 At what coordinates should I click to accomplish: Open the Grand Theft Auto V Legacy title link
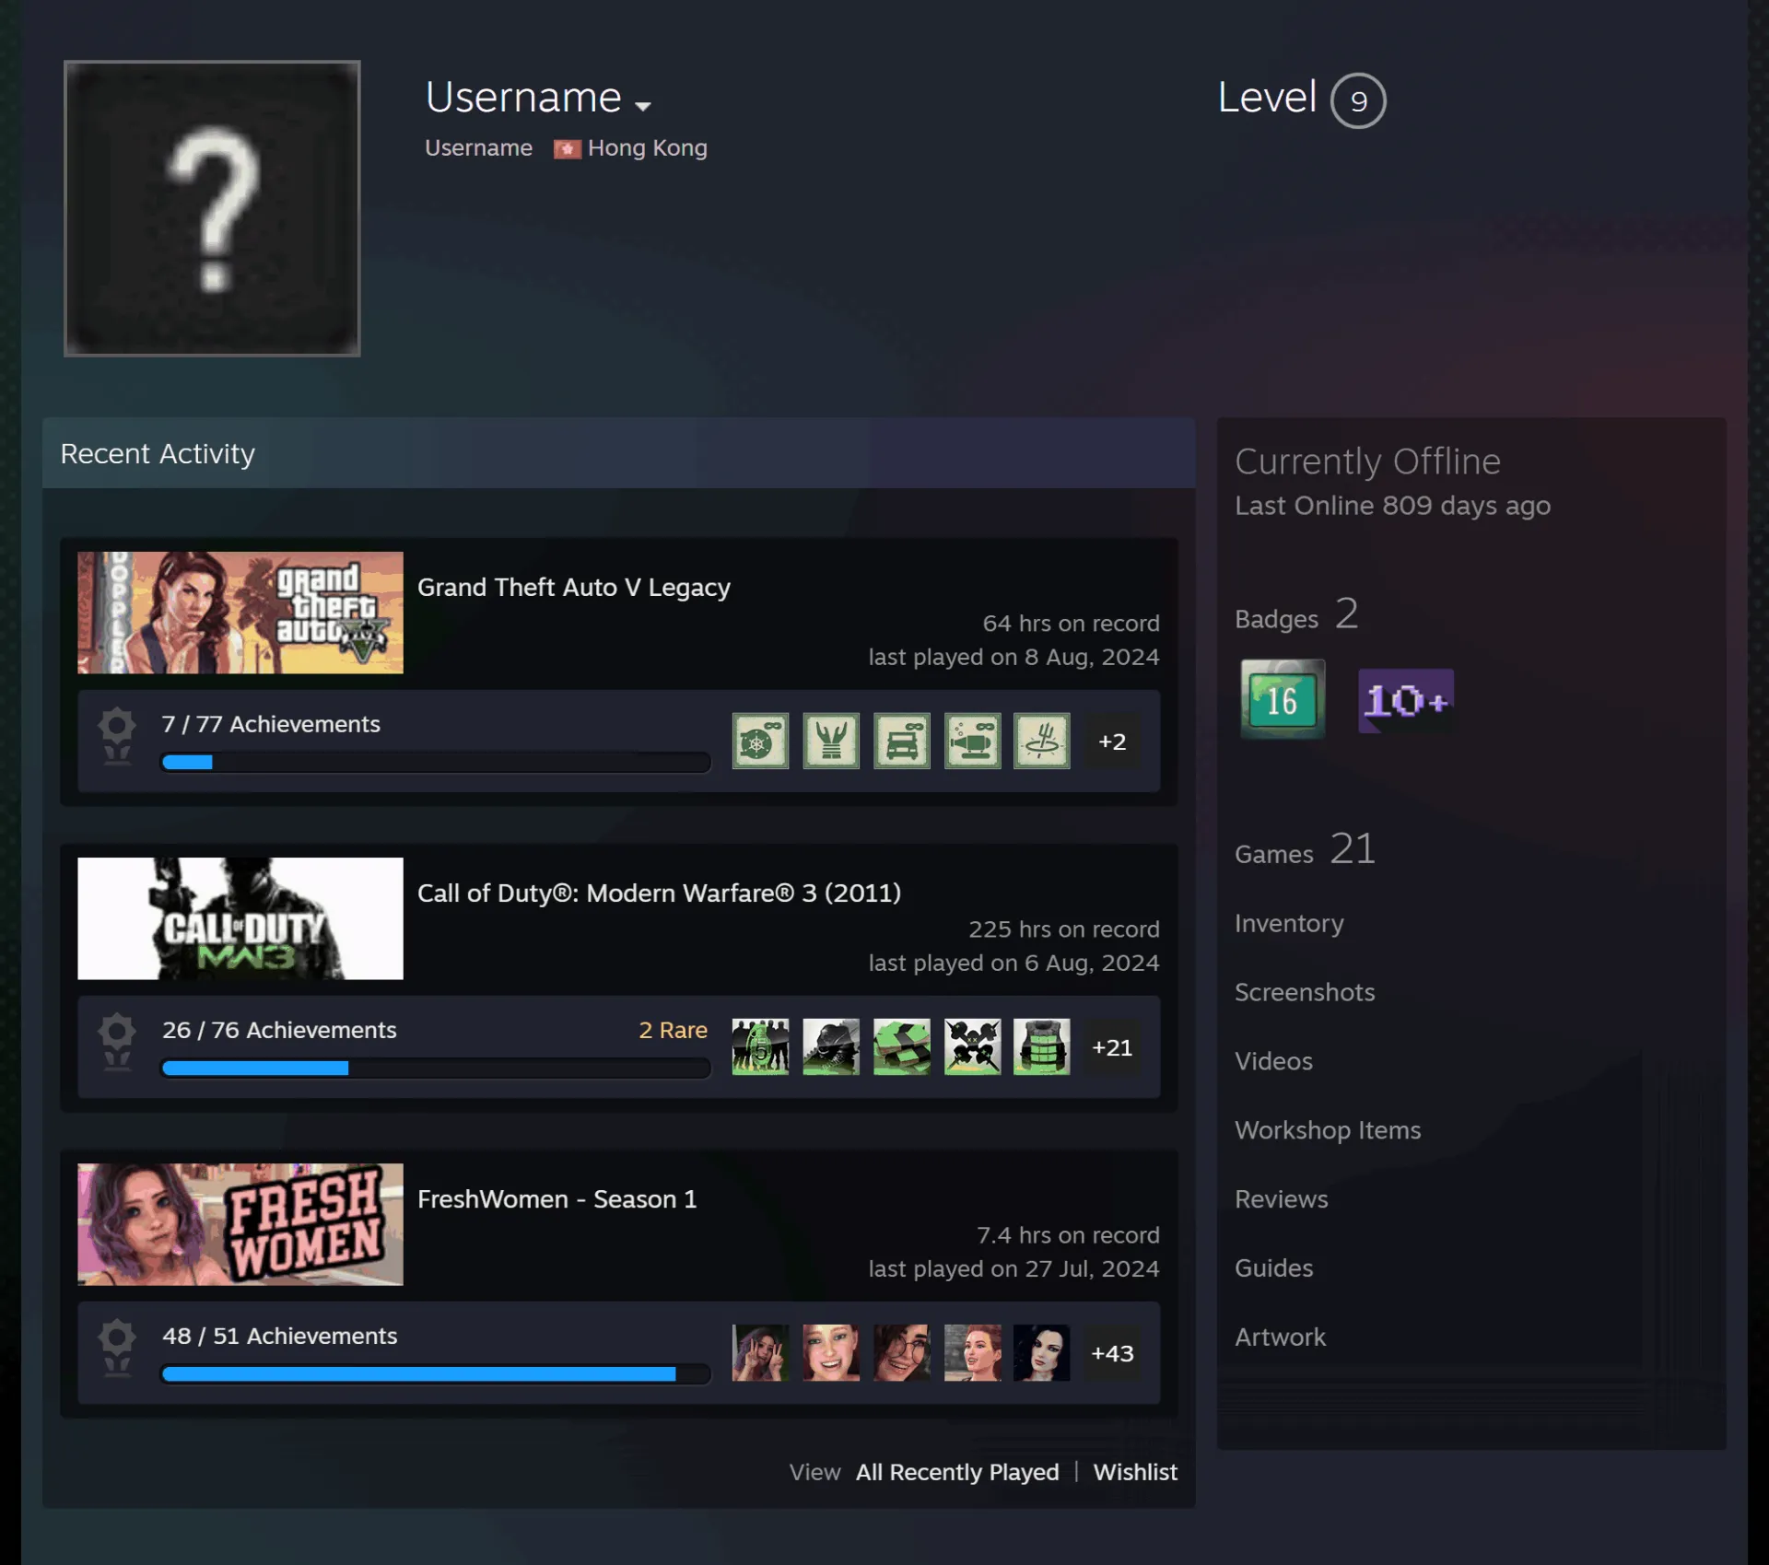coord(573,587)
